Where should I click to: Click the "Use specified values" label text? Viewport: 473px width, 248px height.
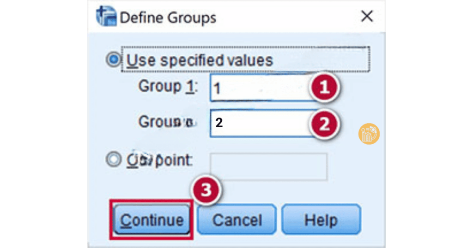200,60
